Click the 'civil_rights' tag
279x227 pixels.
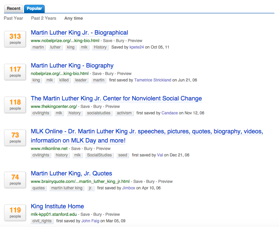click(x=42, y=221)
